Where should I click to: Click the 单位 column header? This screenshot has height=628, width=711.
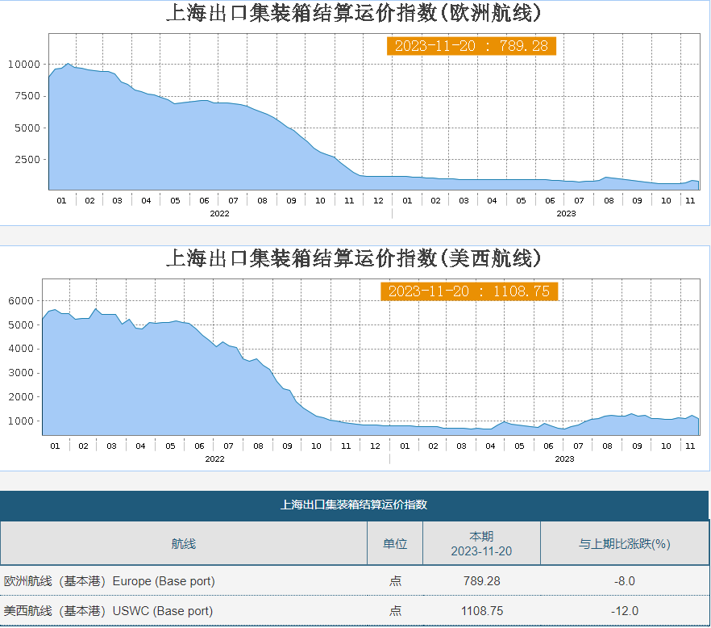tap(395, 543)
